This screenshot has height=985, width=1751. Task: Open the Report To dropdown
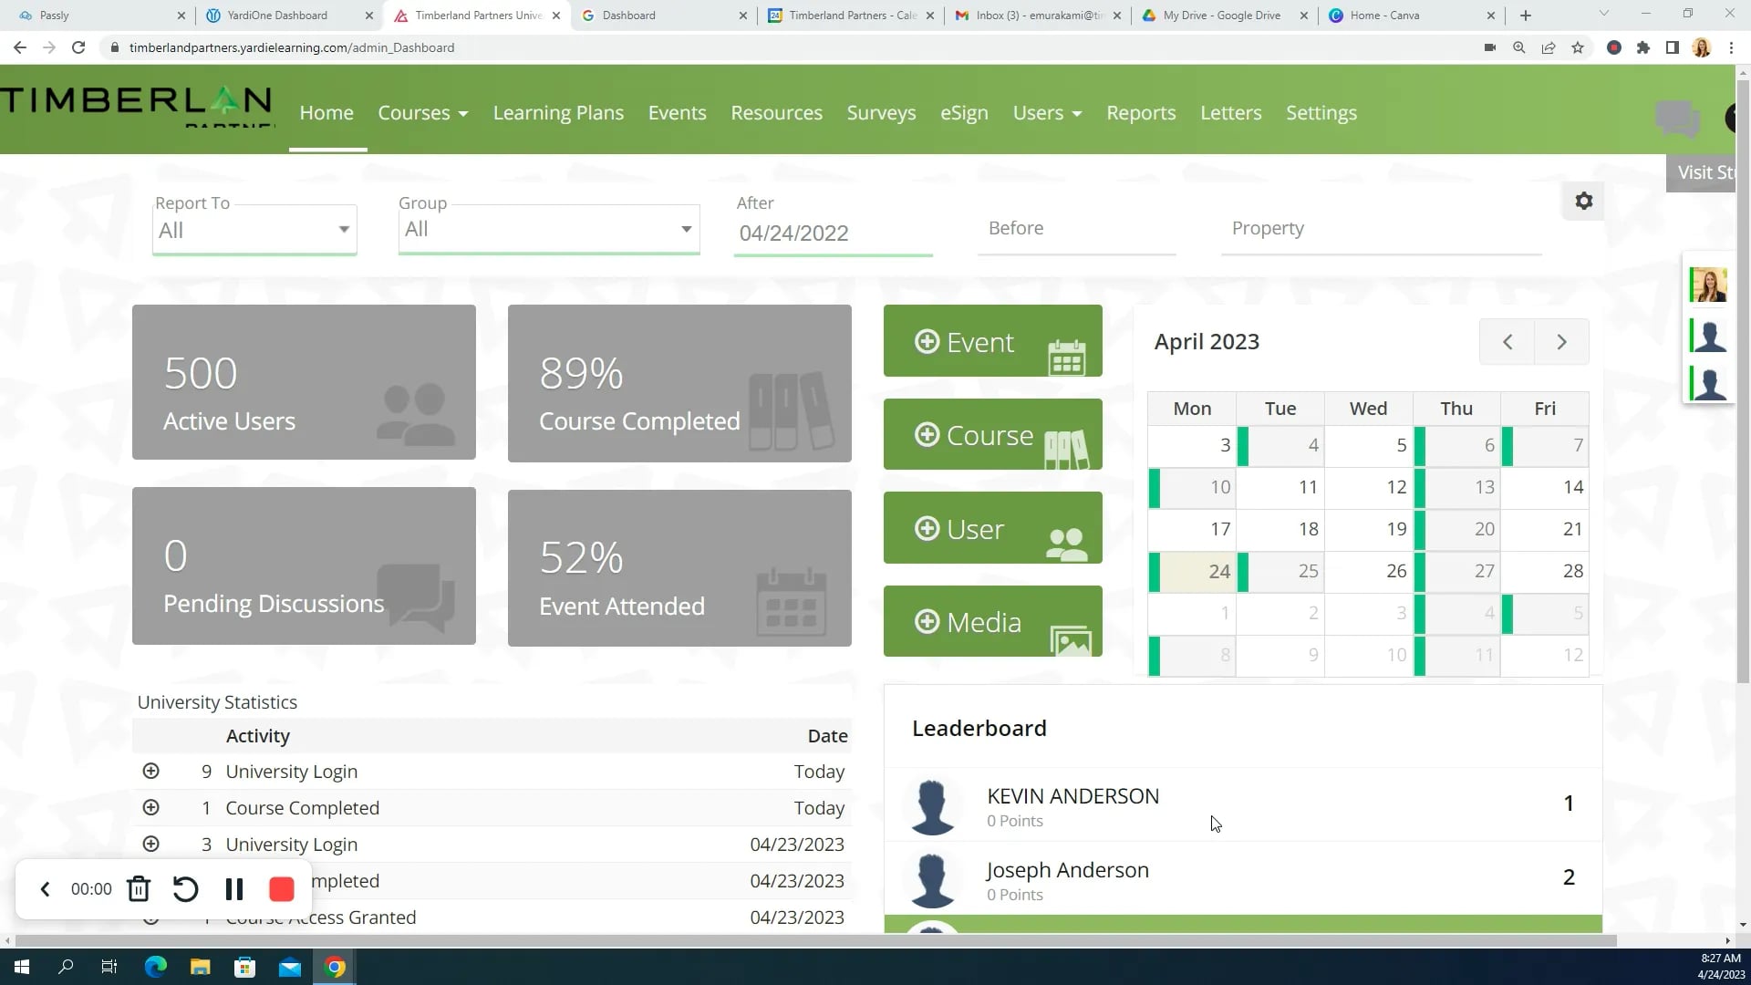(344, 229)
